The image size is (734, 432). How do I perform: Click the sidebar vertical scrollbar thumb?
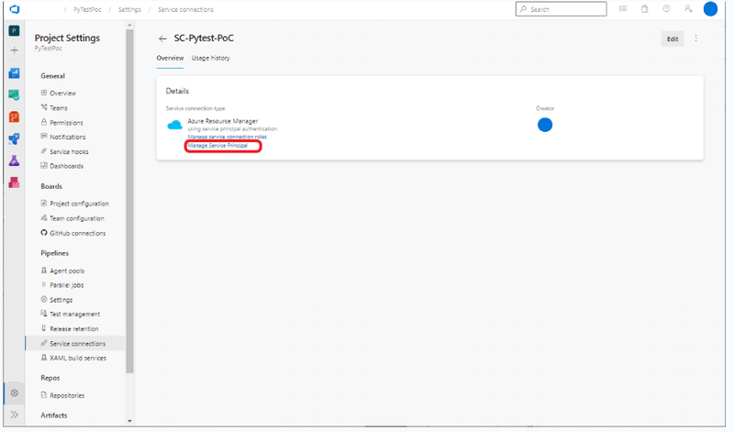click(129, 201)
